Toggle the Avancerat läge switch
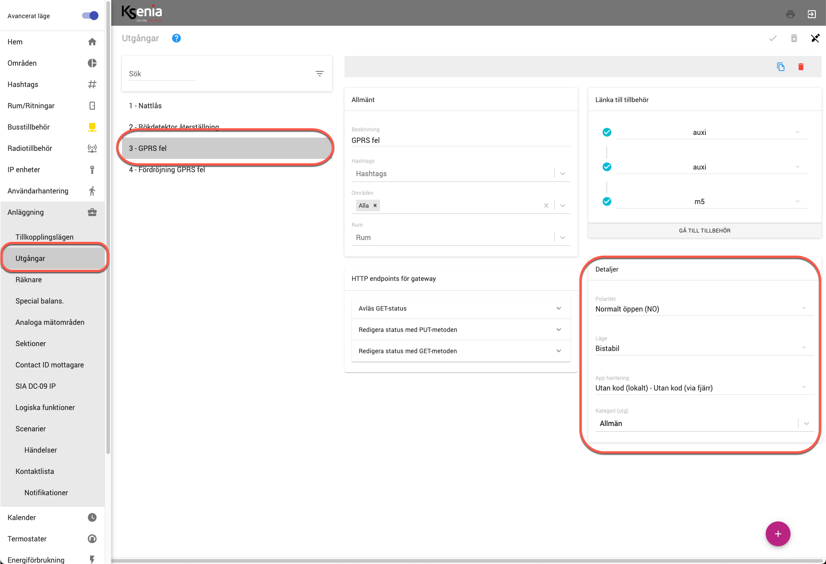 90,16
